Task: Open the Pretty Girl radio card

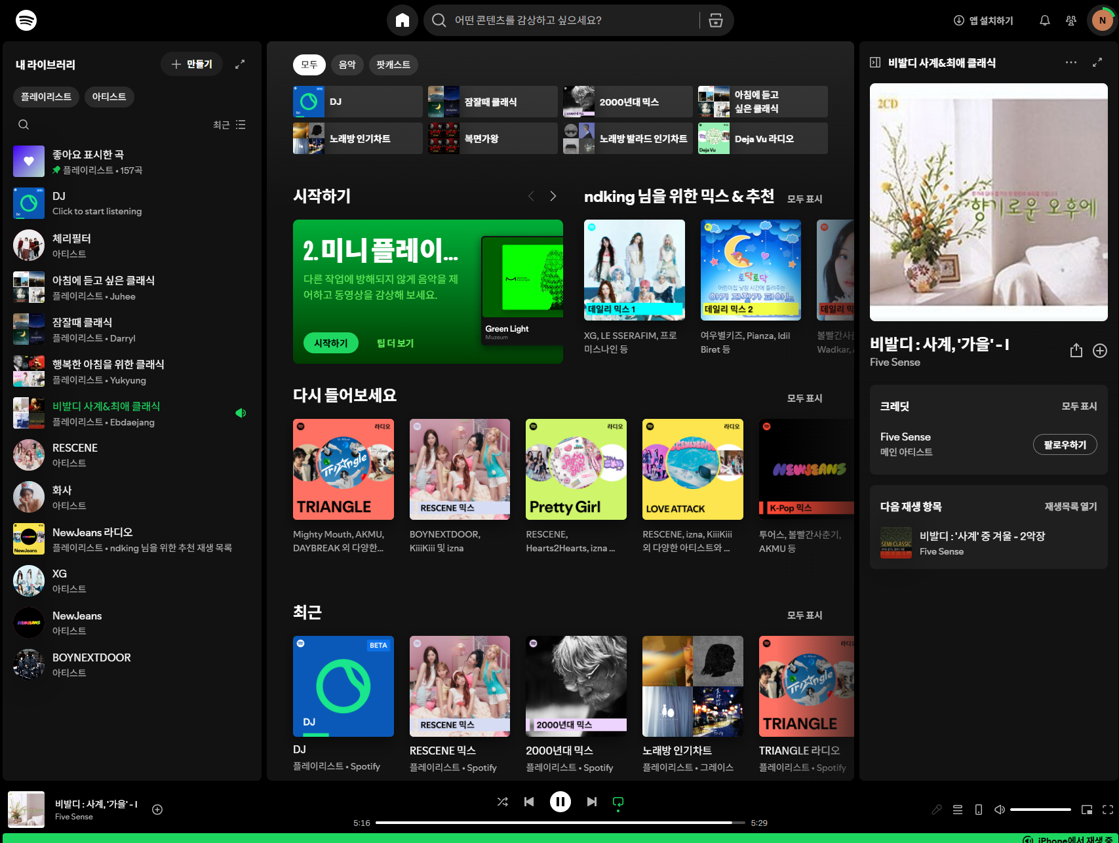Action: coord(576,486)
